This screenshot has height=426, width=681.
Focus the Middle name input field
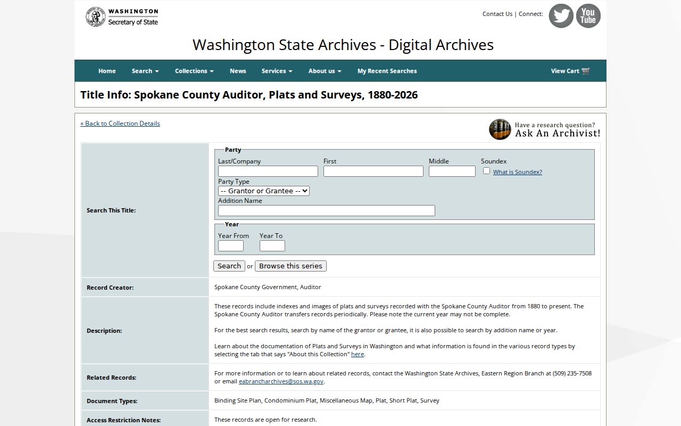tap(452, 171)
